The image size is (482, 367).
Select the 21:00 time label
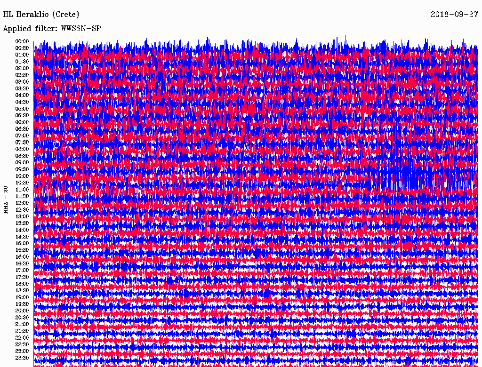[x=22, y=324]
